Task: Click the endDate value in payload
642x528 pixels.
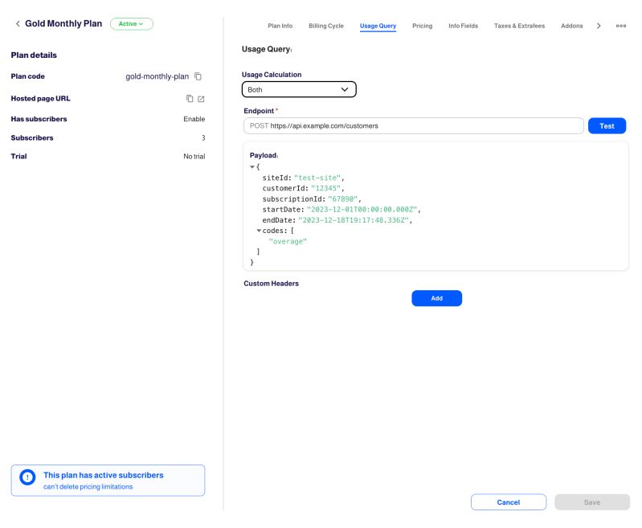Action: 354,220
